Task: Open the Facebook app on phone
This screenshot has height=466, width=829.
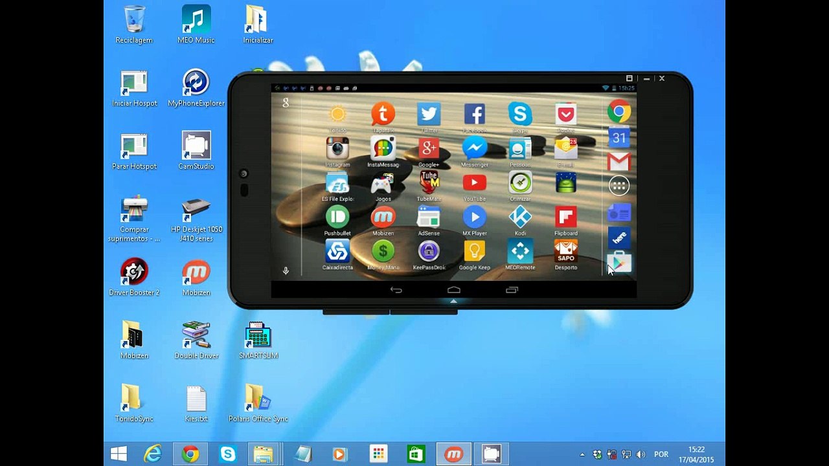Action: pyautogui.click(x=474, y=115)
